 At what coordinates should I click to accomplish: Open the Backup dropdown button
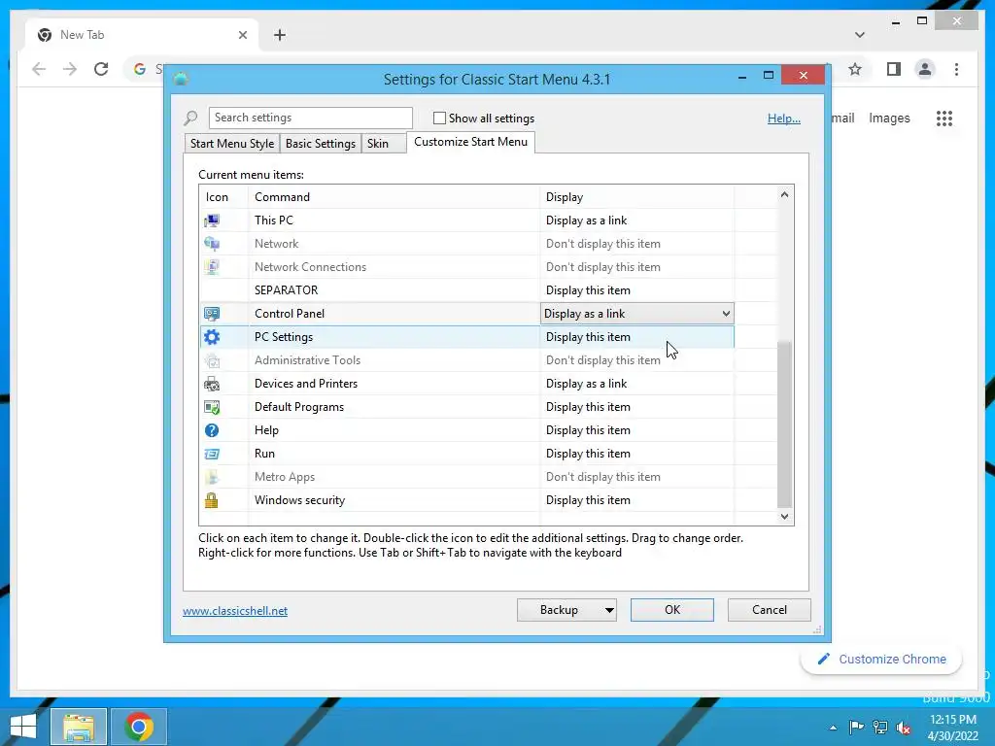click(609, 610)
